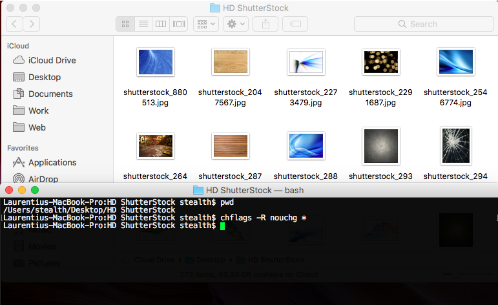498x305 pixels.
Task: Click the '/Users/stealth/Desktop/HD ShutterStock' output line
Action: pyautogui.click(x=89, y=210)
